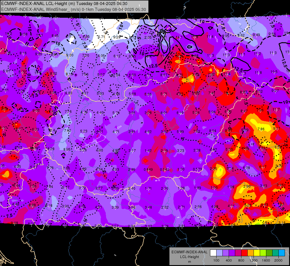Click the grid value "4.01"
Screen dimensions: 290x266
coord(100,132)
